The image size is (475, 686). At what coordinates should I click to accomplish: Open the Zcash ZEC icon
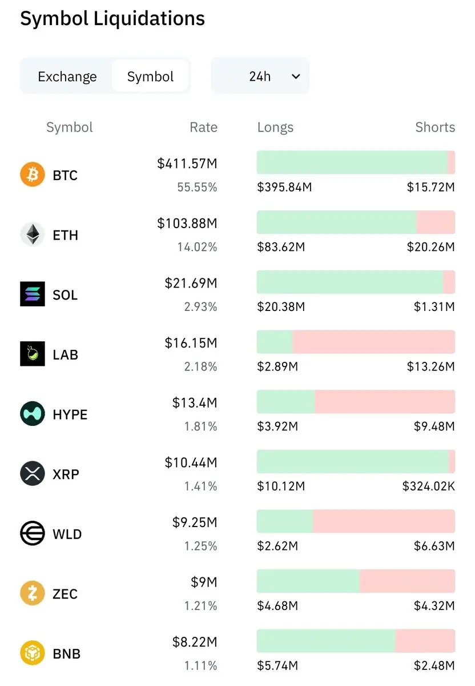(x=32, y=593)
